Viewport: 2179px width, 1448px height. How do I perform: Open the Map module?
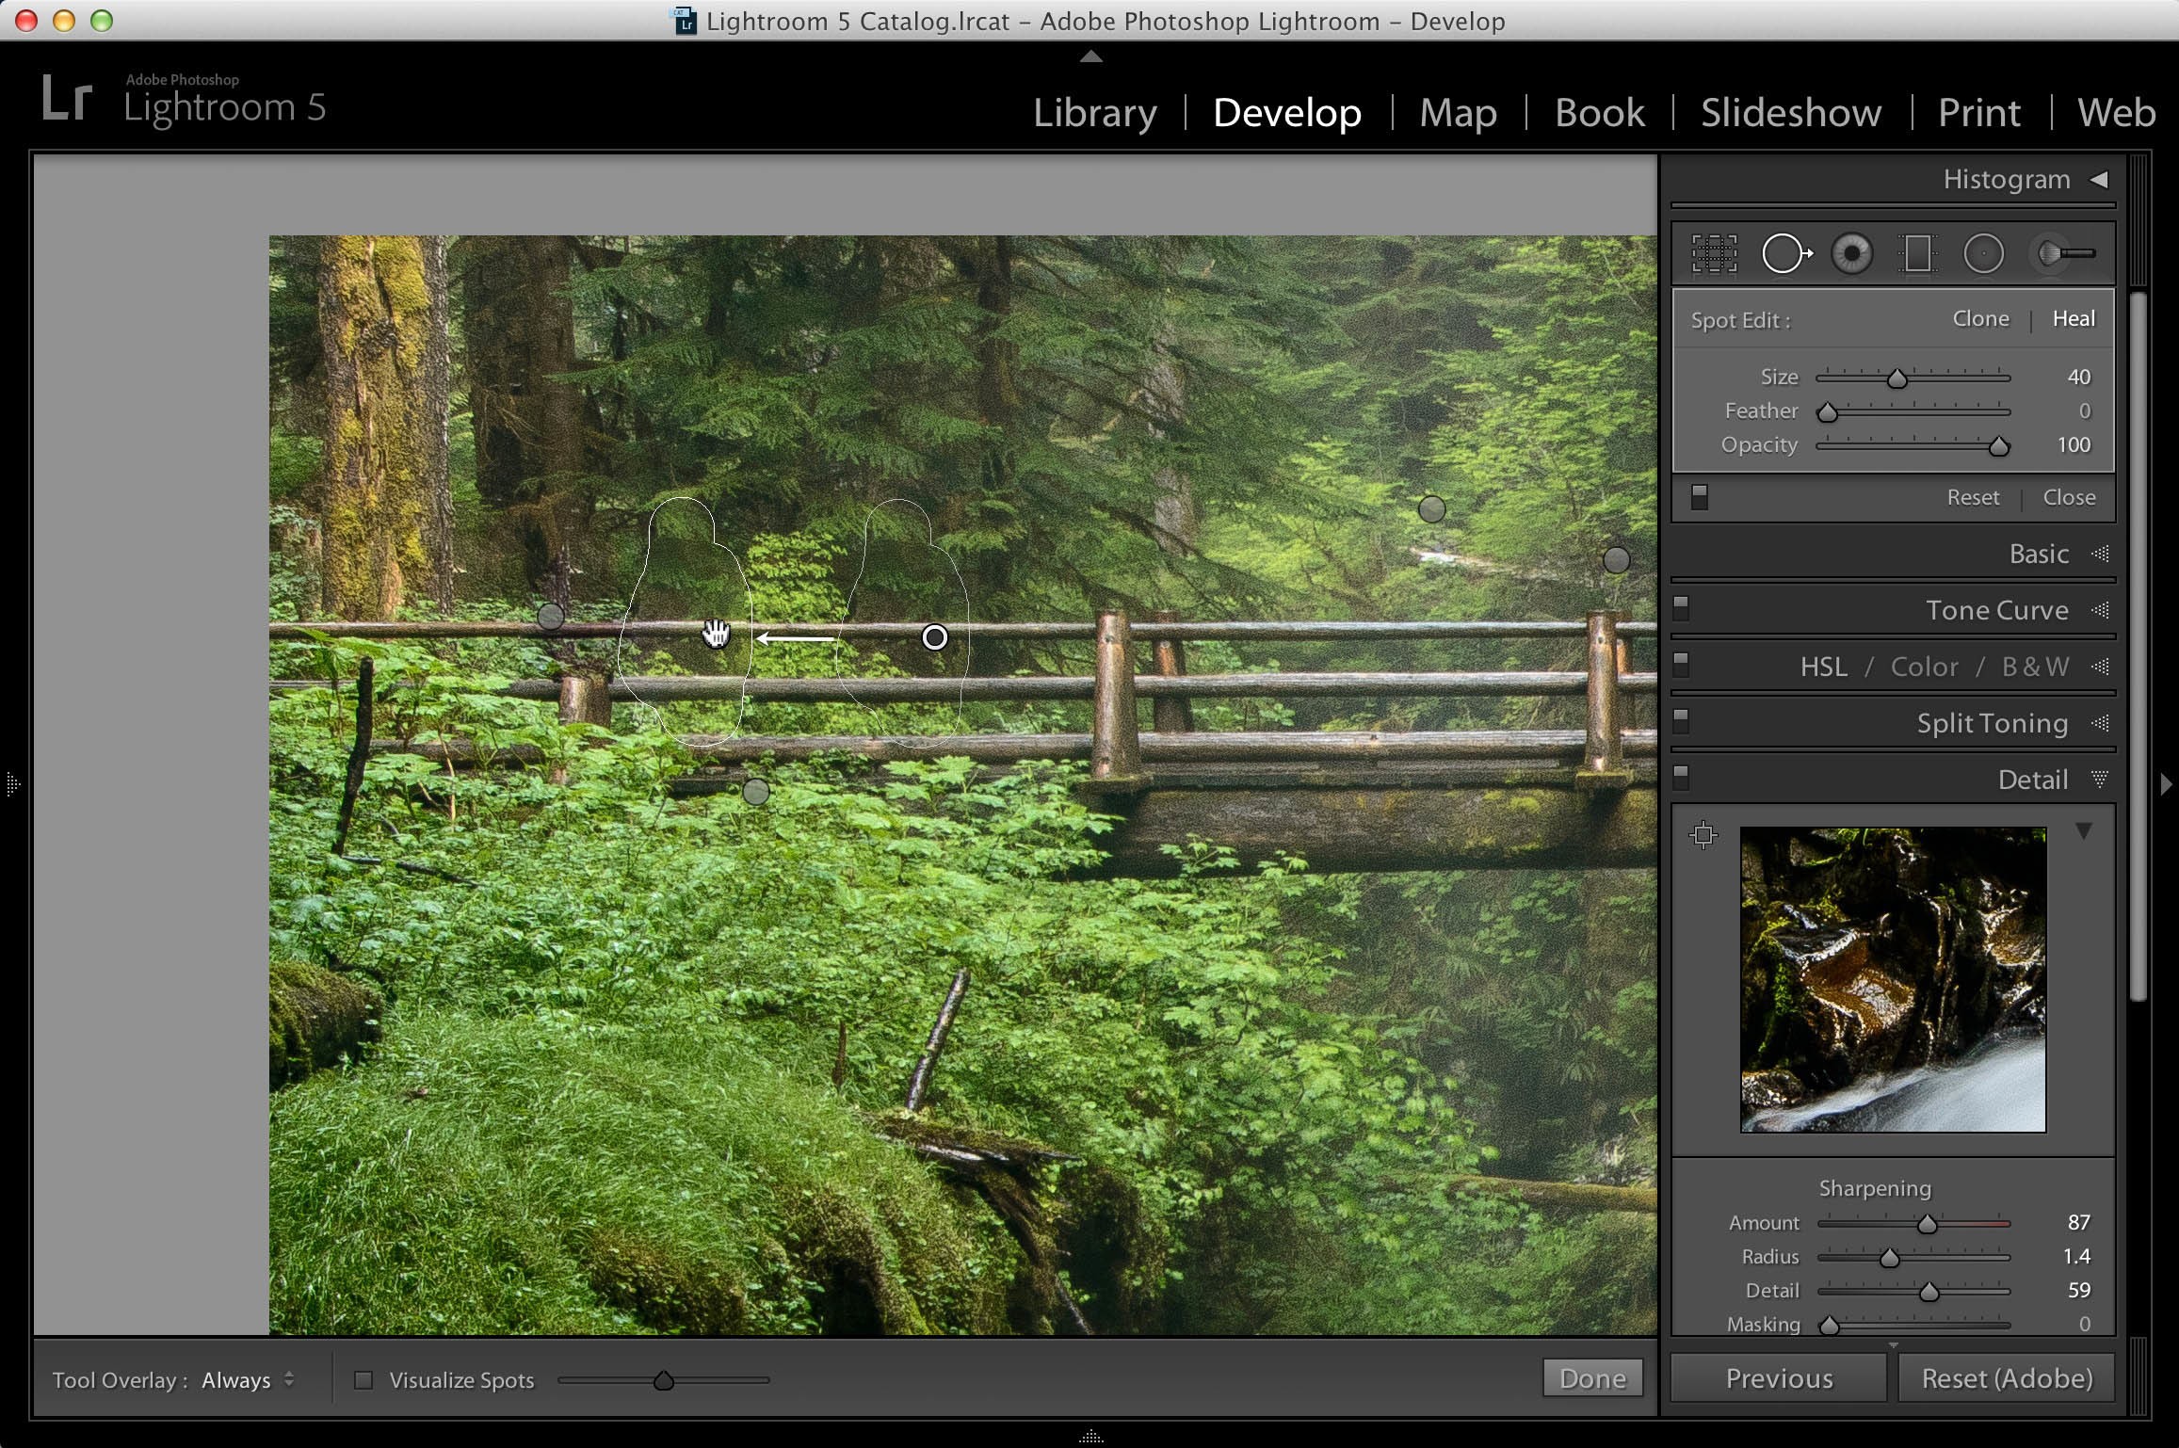pyautogui.click(x=1458, y=113)
